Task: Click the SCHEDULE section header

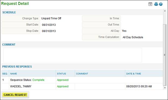Action: pyautogui.click(x=9, y=12)
